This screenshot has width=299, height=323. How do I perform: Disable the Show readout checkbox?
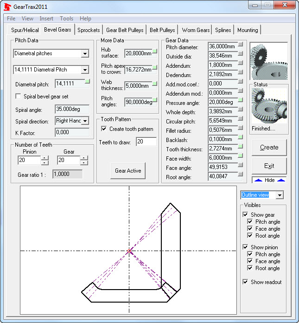[245, 282]
